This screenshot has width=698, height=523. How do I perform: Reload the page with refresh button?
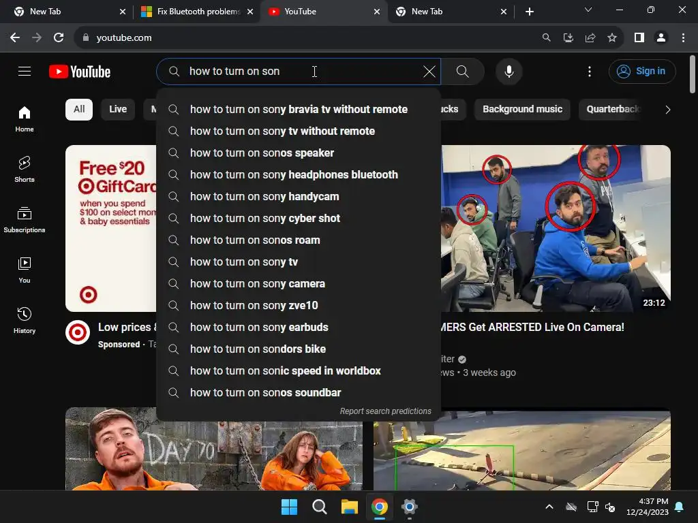coord(59,38)
